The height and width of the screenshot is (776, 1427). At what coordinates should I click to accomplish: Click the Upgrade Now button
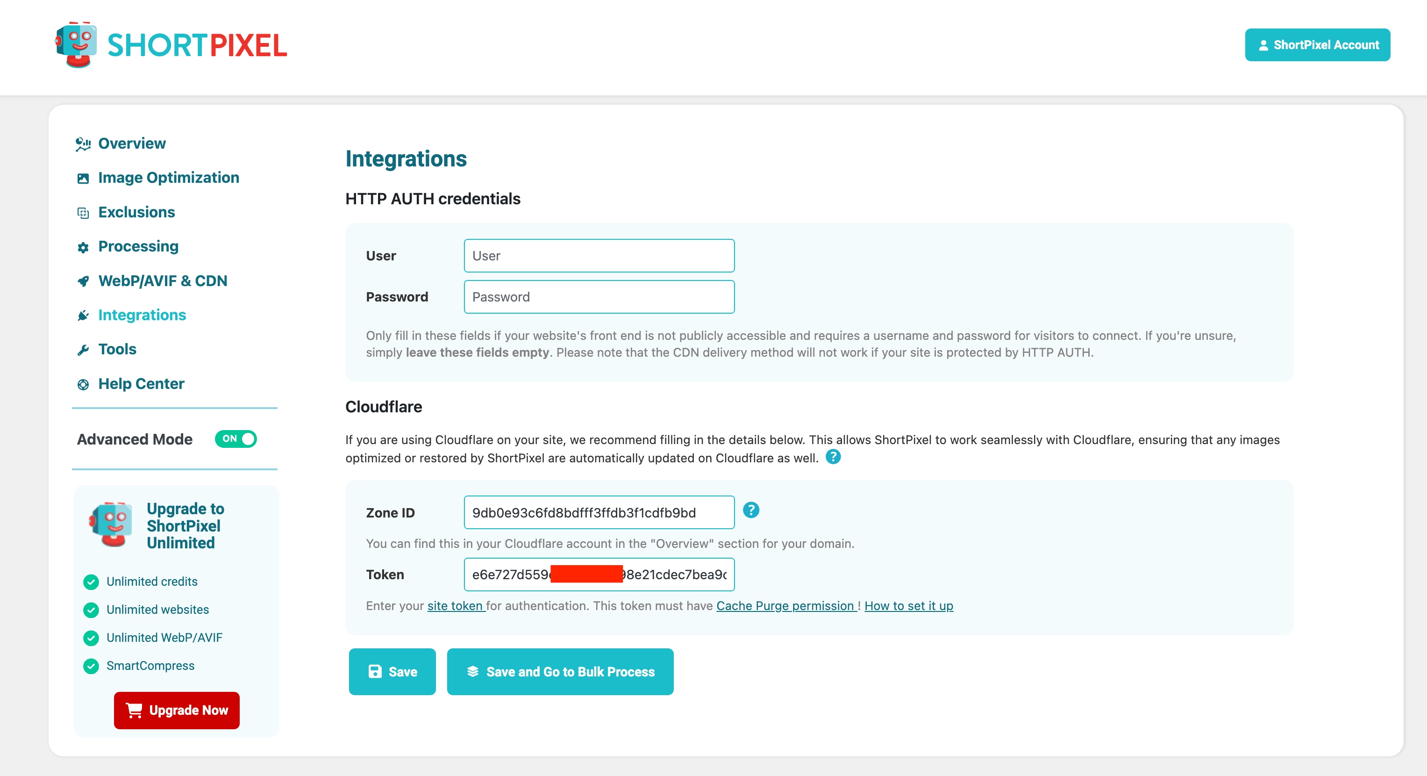point(177,710)
